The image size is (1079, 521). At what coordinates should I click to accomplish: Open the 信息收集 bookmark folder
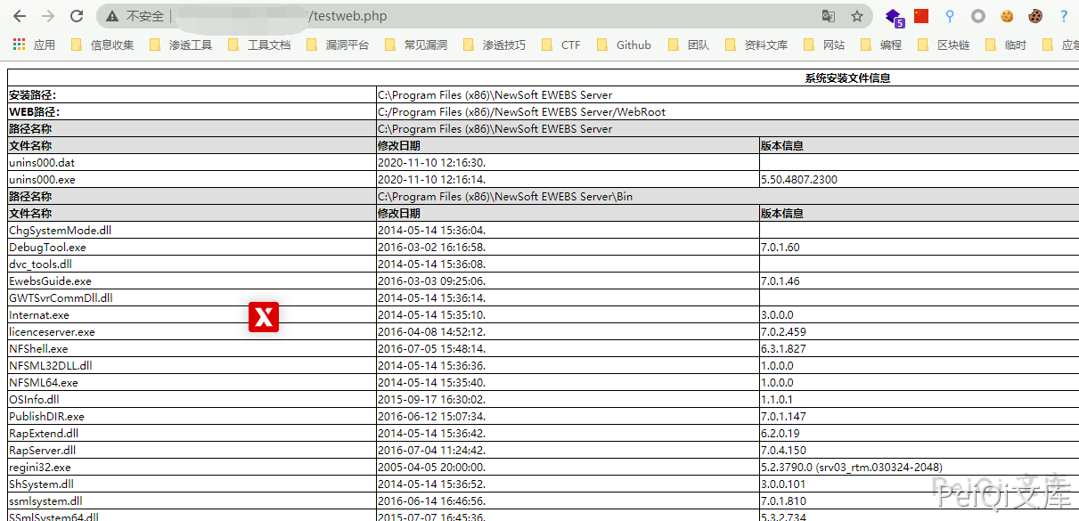click(102, 45)
